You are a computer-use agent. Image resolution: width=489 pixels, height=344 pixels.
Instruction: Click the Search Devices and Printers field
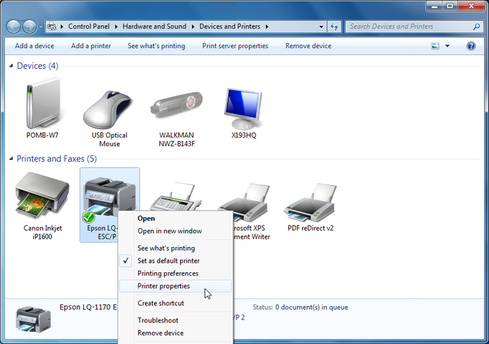pos(409,27)
